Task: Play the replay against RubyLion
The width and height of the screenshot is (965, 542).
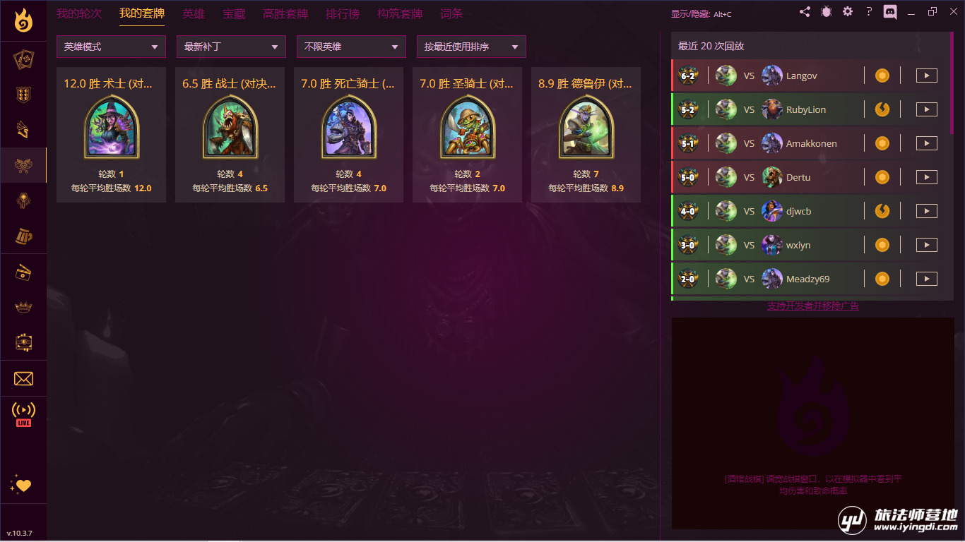Action: pyautogui.click(x=926, y=109)
